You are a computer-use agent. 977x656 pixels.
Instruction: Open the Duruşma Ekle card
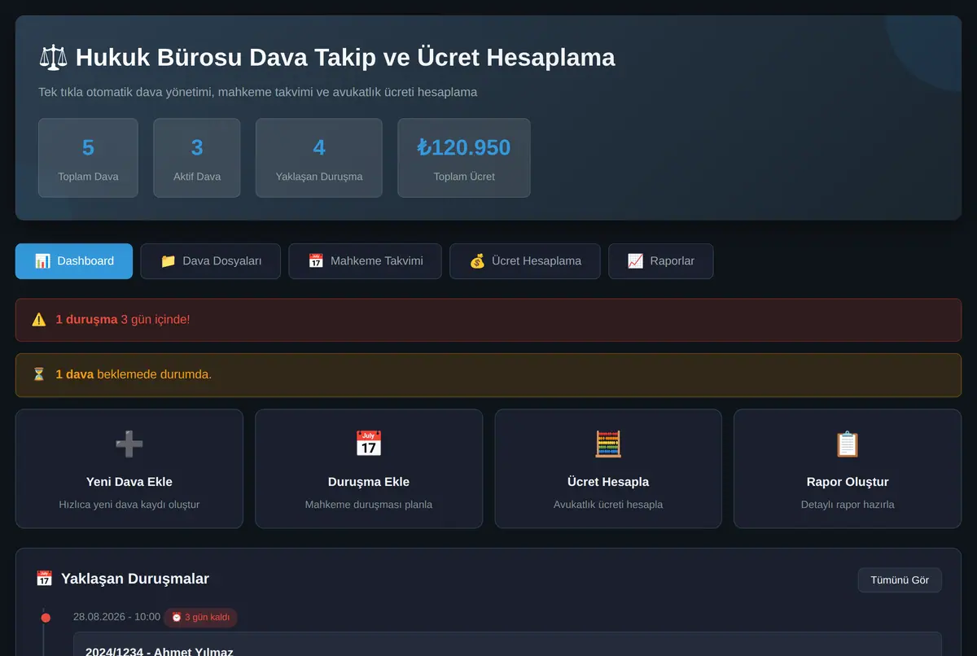pyautogui.click(x=369, y=469)
